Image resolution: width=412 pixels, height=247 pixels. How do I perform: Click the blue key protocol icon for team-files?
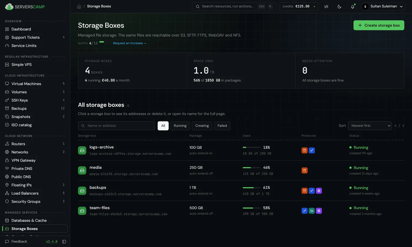pyautogui.click(x=305, y=211)
